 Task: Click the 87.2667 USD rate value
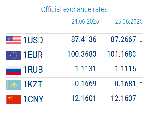pos(123,39)
